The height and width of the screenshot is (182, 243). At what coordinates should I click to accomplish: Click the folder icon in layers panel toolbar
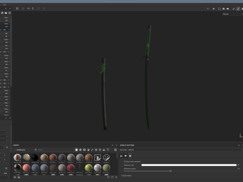tap(6, 13)
